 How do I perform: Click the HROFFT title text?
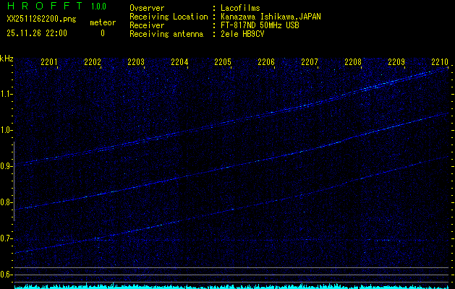[43, 7]
